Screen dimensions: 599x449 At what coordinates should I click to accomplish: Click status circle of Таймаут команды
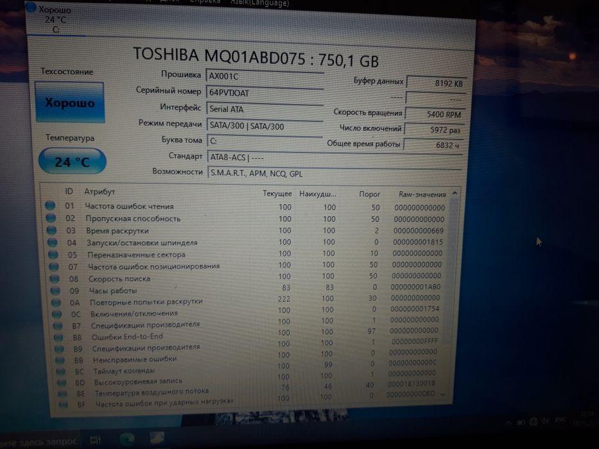pyautogui.click(x=61, y=371)
